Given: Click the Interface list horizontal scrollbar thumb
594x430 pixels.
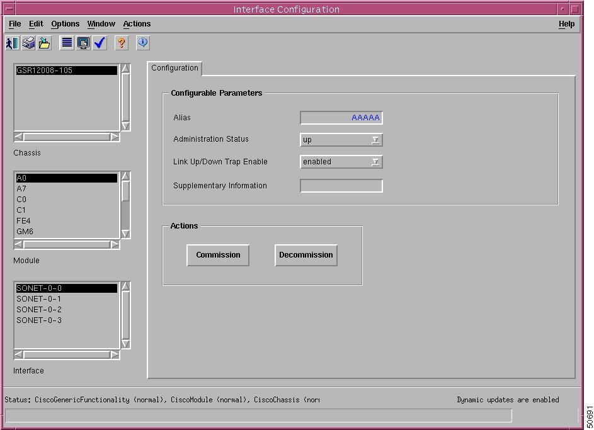Looking at the screenshot, I should coord(67,354).
